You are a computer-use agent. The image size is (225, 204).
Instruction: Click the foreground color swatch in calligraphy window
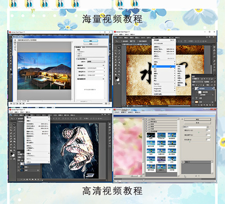click(116, 78)
